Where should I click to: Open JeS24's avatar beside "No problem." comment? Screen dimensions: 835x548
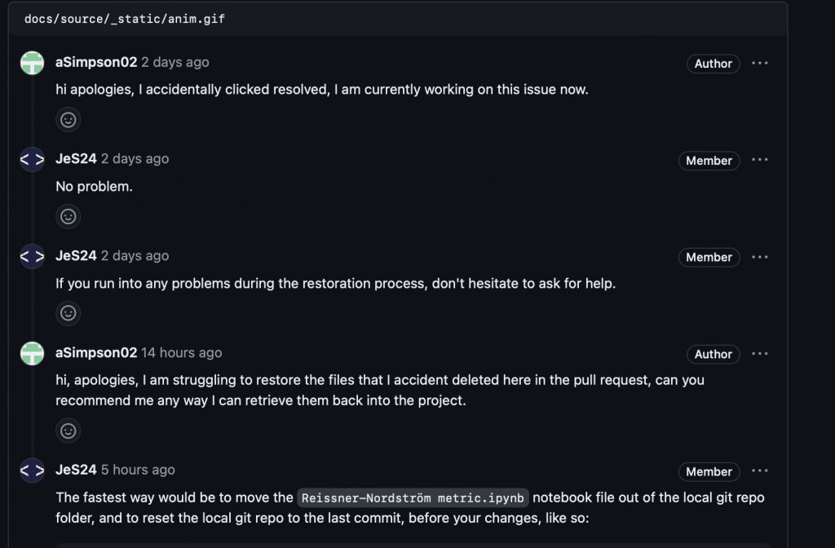32,159
